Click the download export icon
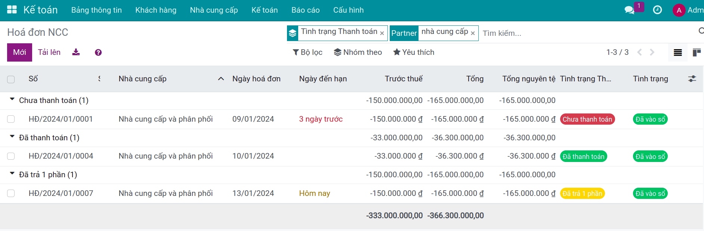 click(76, 52)
